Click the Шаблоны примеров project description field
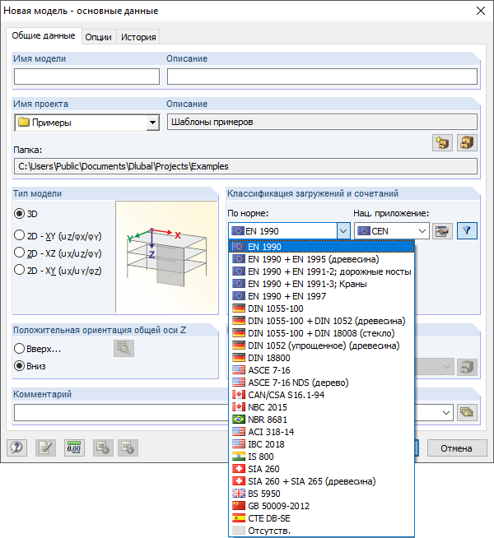The height and width of the screenshot is (538, 494). [x=322, y=122]
